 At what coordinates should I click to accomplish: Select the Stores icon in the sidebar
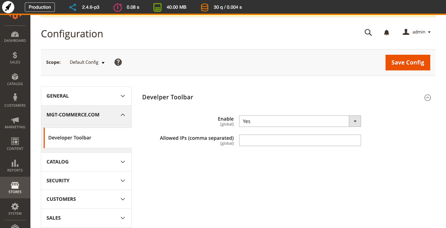point(15,186)
